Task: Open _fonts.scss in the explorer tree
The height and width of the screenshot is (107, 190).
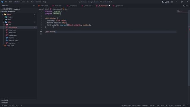Action: pos(12,33)
